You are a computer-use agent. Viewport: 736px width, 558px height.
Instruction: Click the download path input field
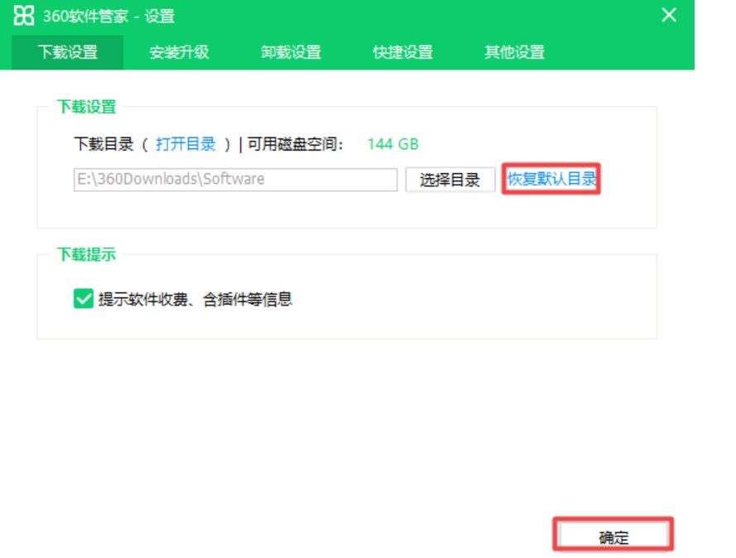(236, 180)
